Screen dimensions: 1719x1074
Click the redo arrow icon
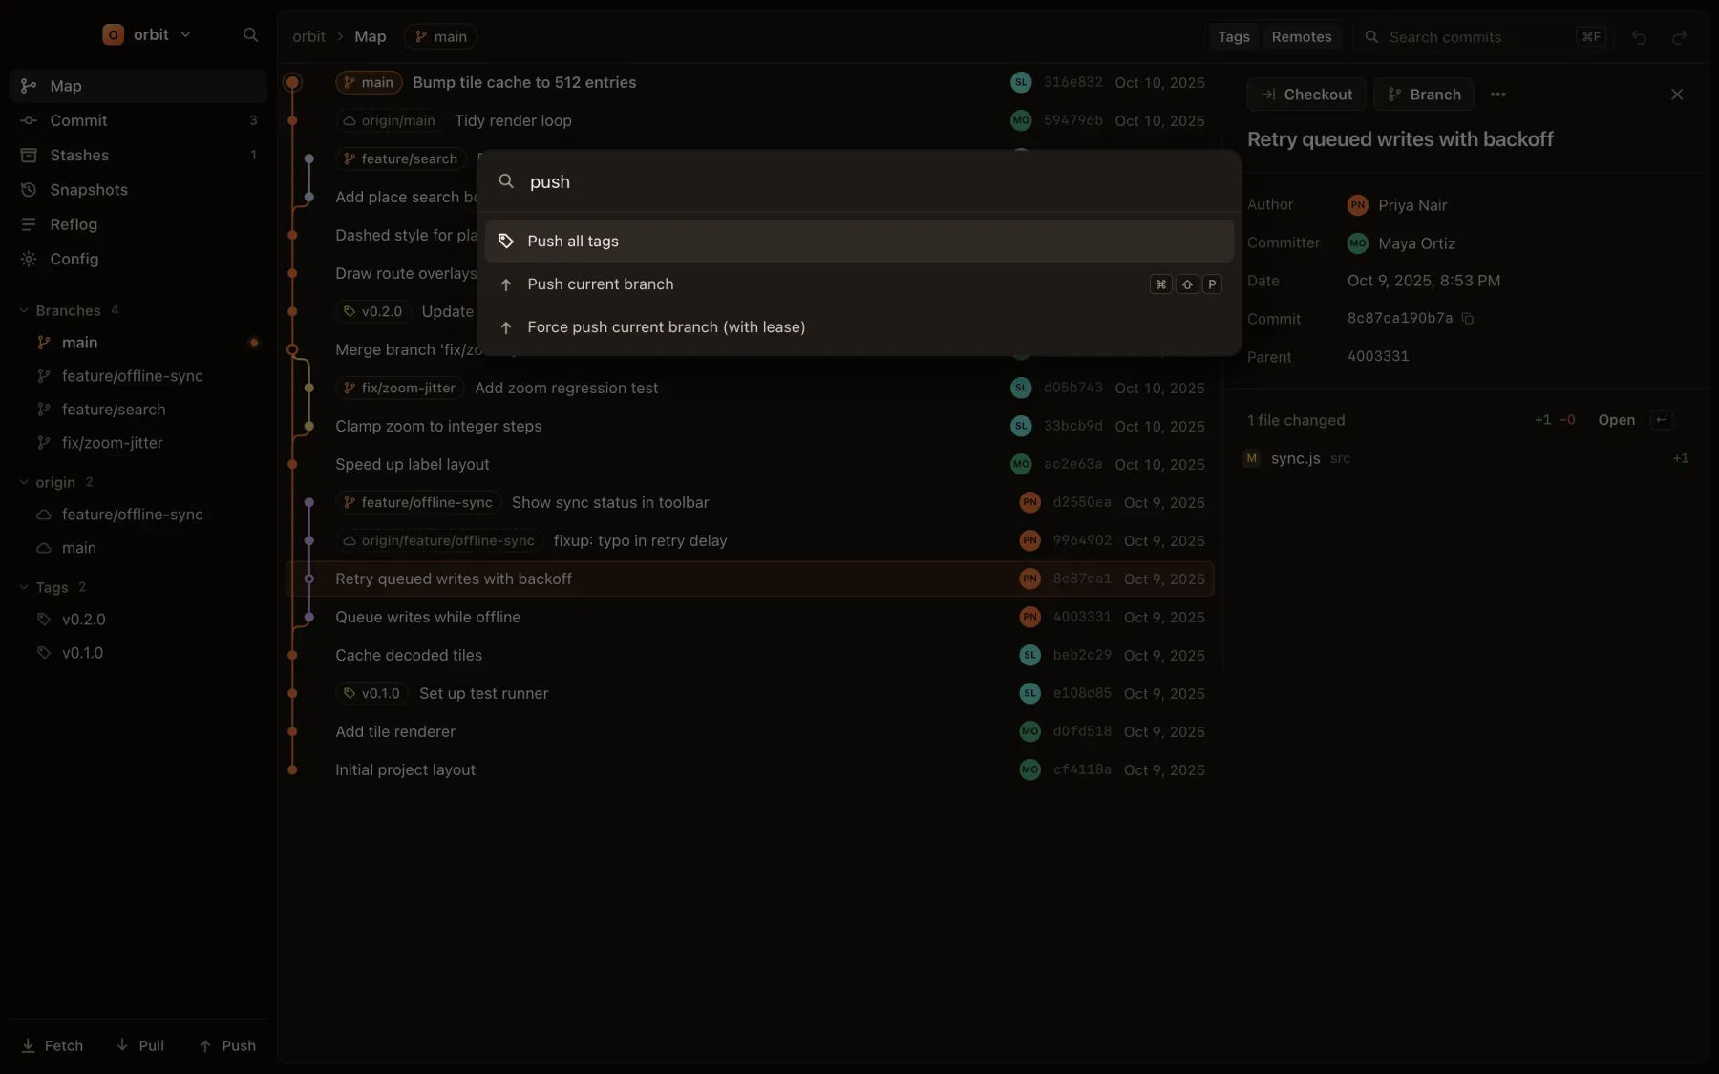(1679, 37)
